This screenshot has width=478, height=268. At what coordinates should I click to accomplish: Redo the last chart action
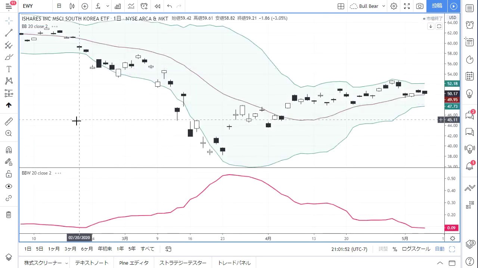(179, 6)
